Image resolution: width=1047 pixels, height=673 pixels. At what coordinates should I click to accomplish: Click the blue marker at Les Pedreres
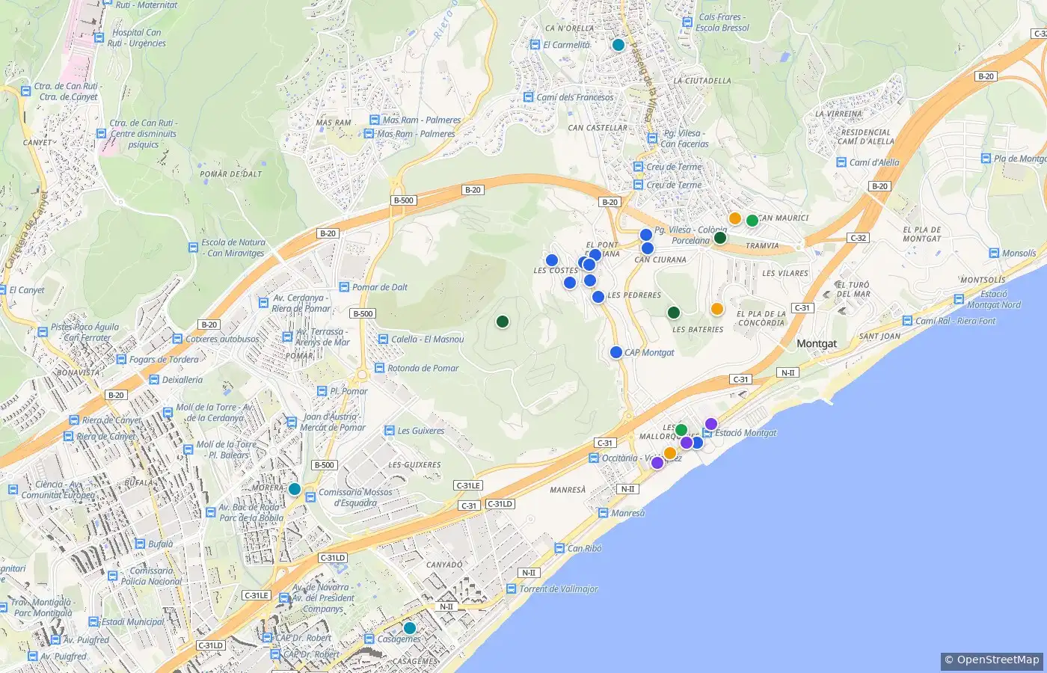pos(598,297)
